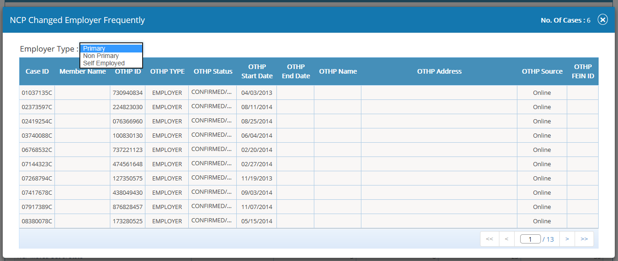618x261 pixels.
Task: Click start date 08/25/2014
Action: (x=257, y=121)
